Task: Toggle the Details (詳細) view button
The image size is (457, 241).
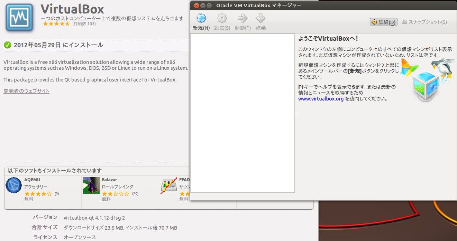Action: (384, 22)
